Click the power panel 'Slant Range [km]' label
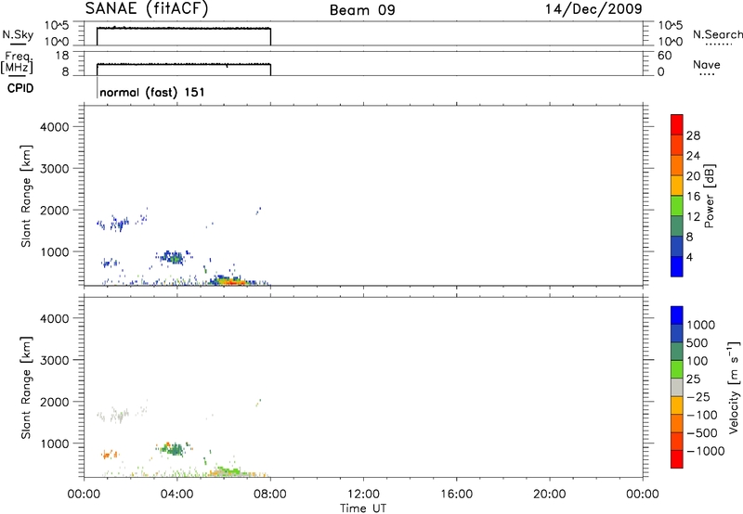Viewport: 743px width, 514px height. pos(26,196)
